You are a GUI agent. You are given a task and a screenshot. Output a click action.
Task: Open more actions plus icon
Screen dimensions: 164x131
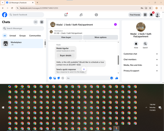pyautogui.click(x=51, y=78)
